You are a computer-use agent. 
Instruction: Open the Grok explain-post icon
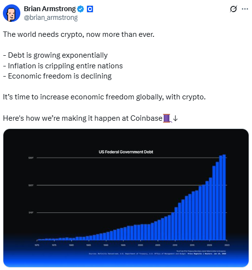point(234,9)
